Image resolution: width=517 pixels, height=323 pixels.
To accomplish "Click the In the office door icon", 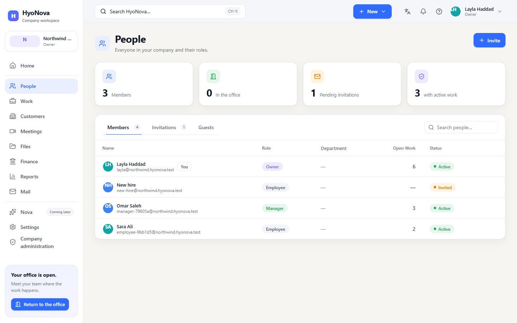I will point(213,76).
